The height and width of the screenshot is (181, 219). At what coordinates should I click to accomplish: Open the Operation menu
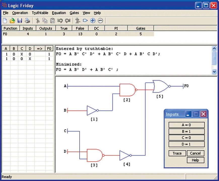pos(20,13)
